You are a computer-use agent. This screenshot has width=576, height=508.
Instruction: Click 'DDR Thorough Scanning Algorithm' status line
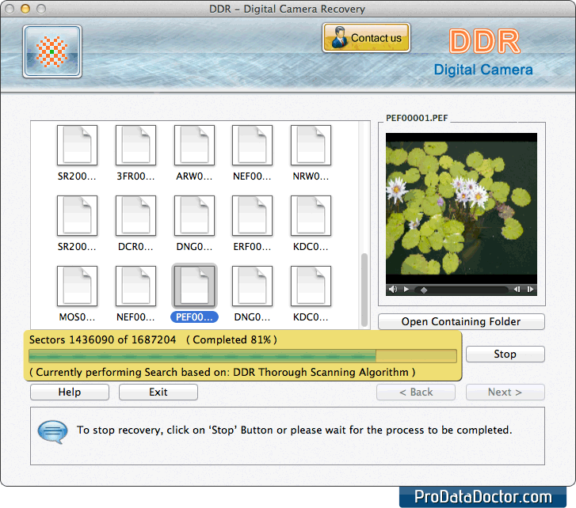point(223,372)
